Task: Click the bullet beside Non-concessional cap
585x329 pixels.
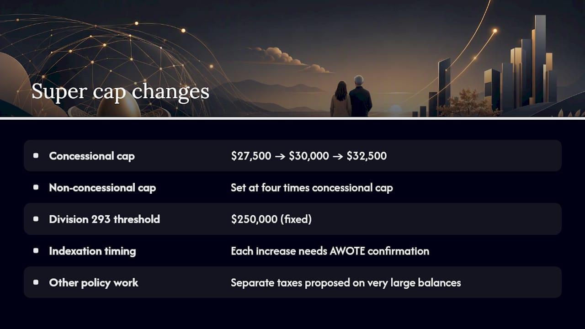Action: pyautogui.click(x=36, y=187)
